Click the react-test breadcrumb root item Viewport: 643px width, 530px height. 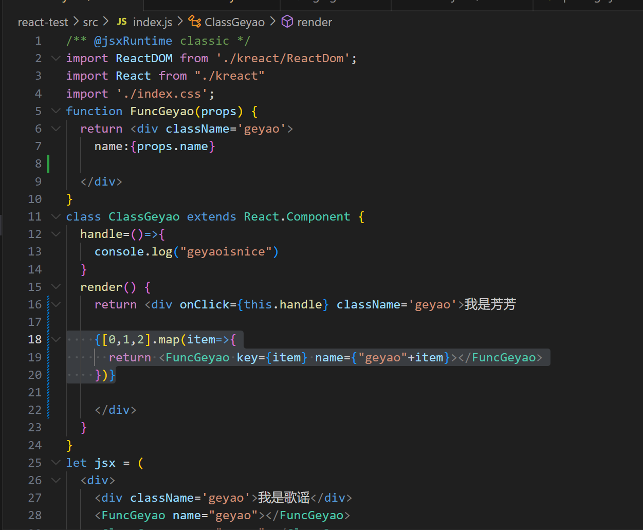tap(43, 22)
